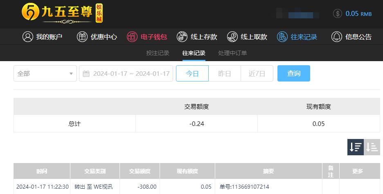
Task: Open the 往来记录 records icon
Action: point(282,37)
